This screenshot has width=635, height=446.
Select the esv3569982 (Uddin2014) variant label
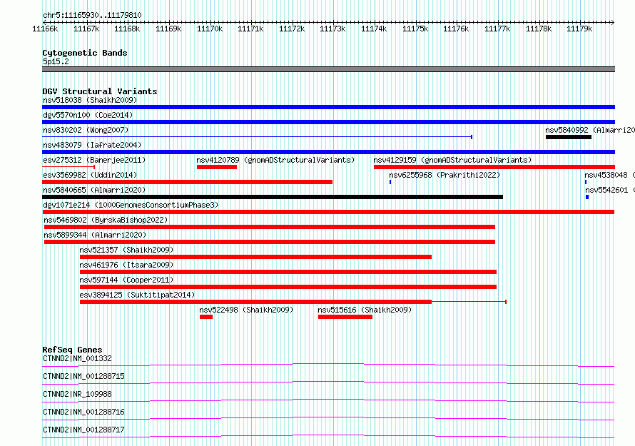tap(90, 175)
